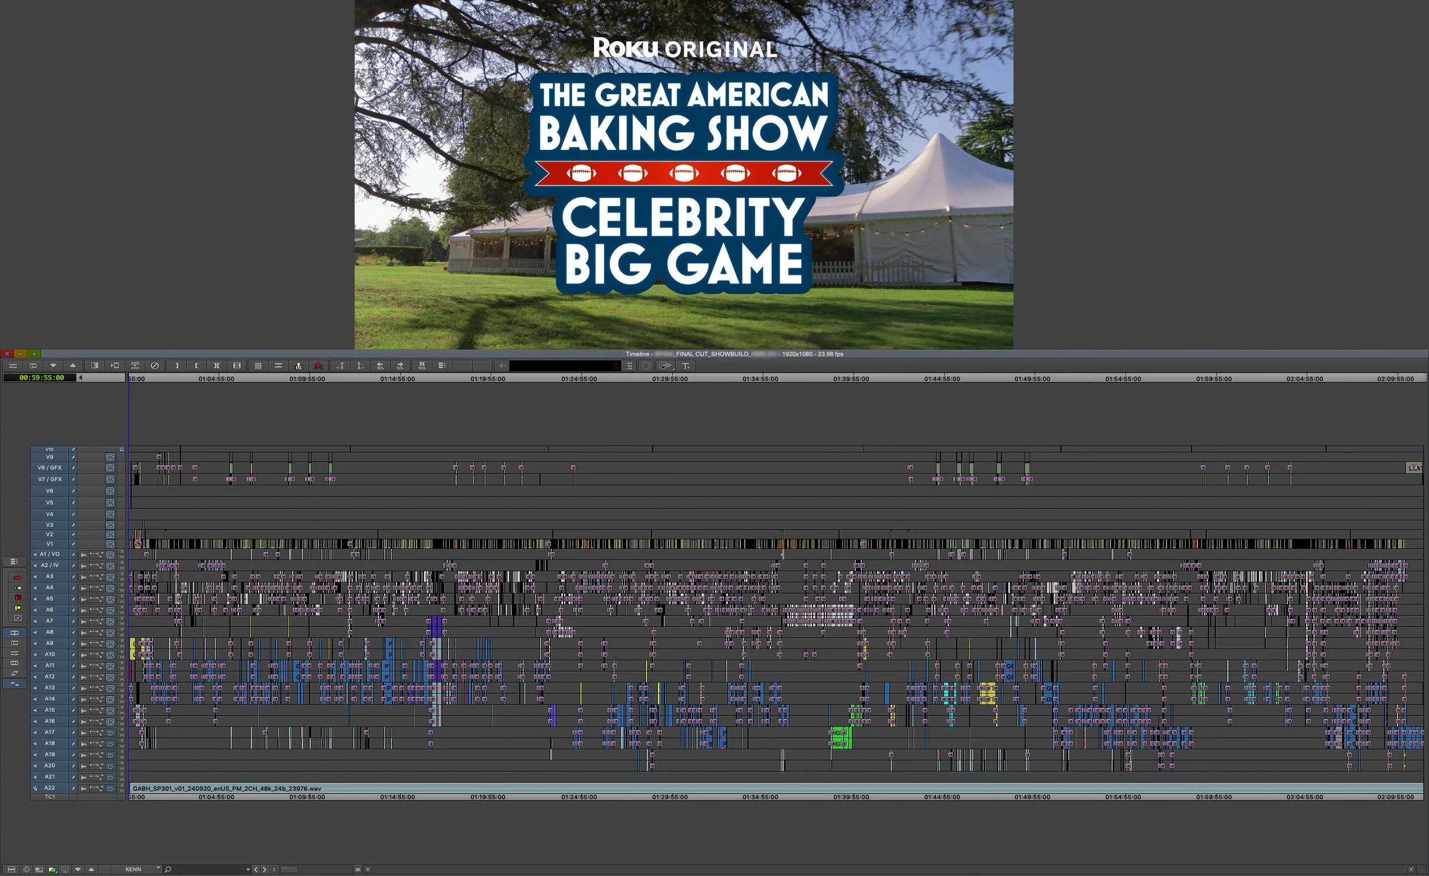Viewport: 1429px width, 876px height.
Task: Click the Timeline fast menu icon at the bottom left
Action: click(x=11, y=870)
